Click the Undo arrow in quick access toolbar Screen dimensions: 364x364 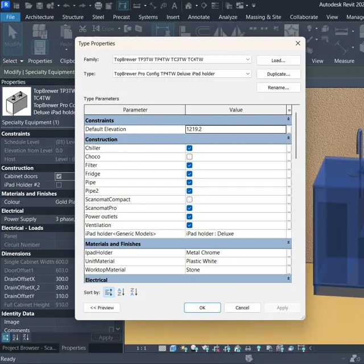coord(67,6)
